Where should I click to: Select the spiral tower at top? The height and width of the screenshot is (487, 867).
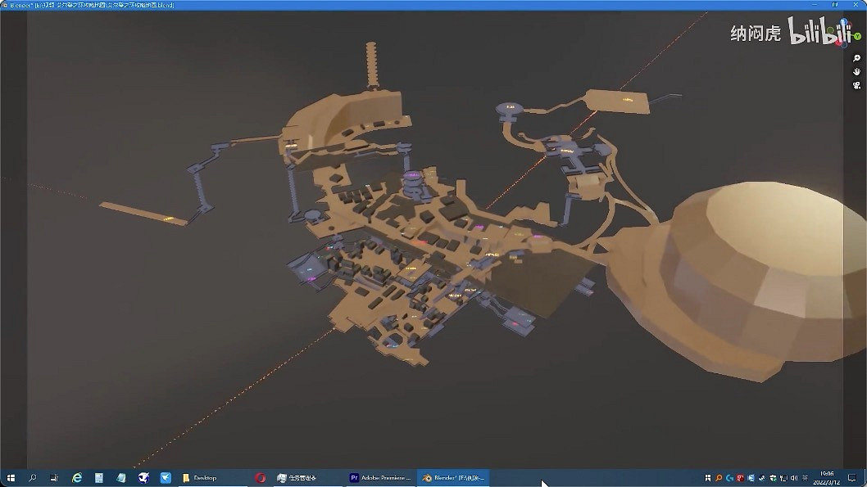[373, 64]
